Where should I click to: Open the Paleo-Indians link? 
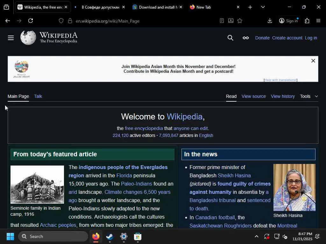tap(136, 184)
